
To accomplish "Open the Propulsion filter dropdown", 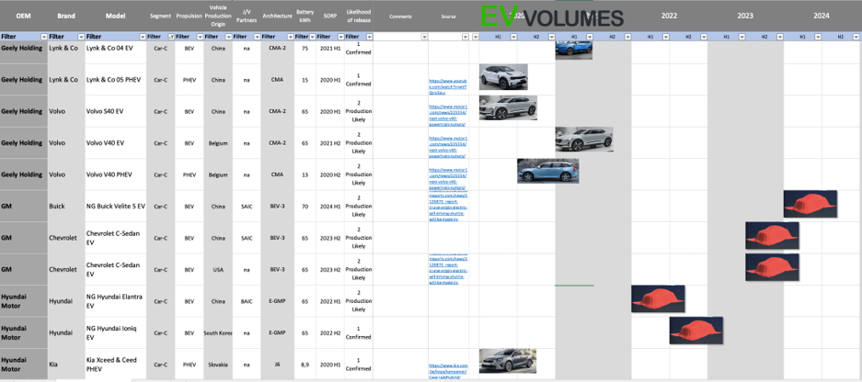I will click(x=199, y=37).
